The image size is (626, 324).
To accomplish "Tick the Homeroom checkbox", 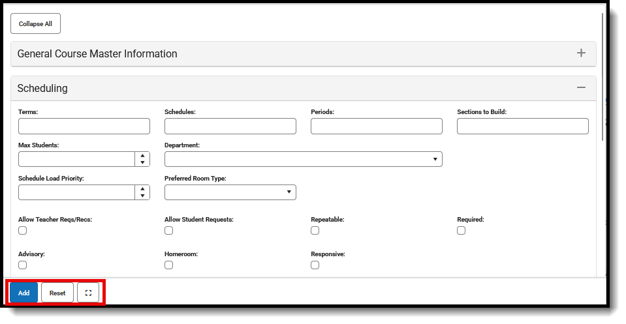I will coord(169,265).
